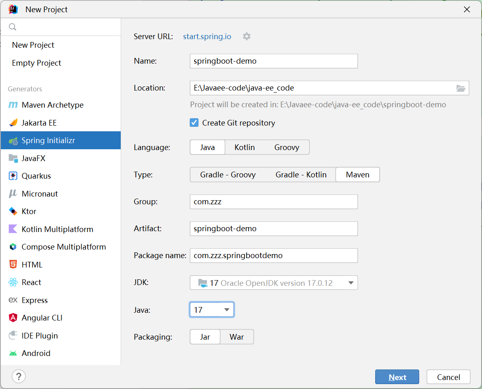This screenshot has height=389, width=482.
Task: Click the Android robot icon
Action: pos(13,354)
